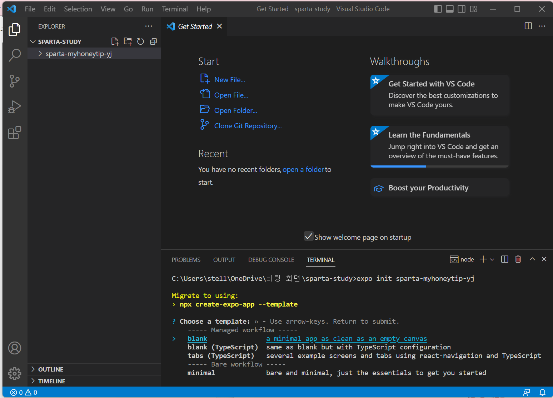Open Get Started with VS Code walkthrough
This screenshot has height=398, width=553.
pyautogui.click(x=440, y=95)
